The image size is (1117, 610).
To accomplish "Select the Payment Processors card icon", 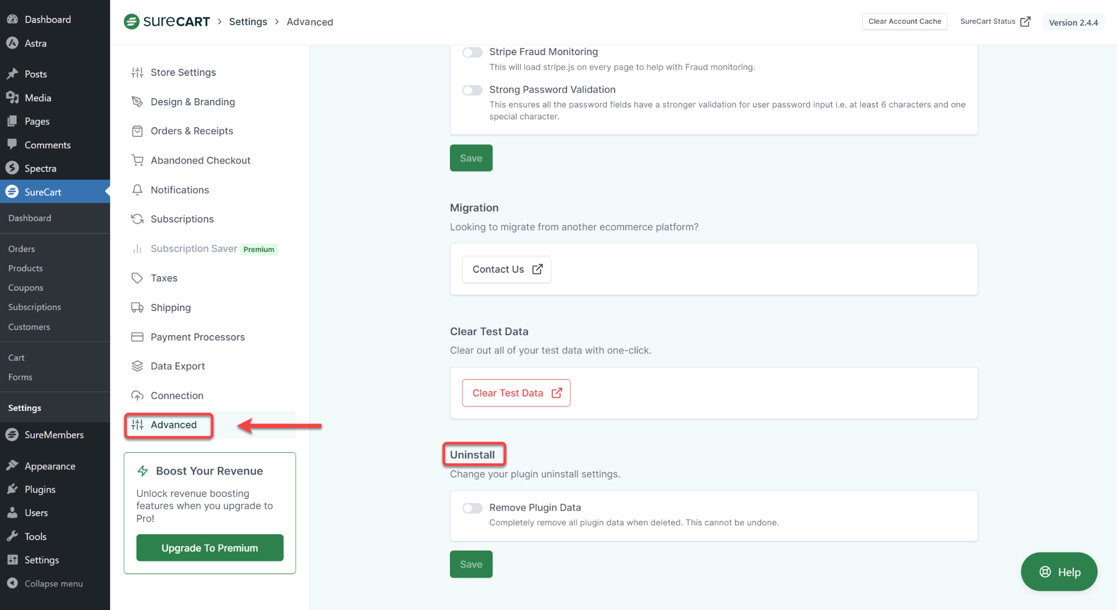I will (137, 337).
